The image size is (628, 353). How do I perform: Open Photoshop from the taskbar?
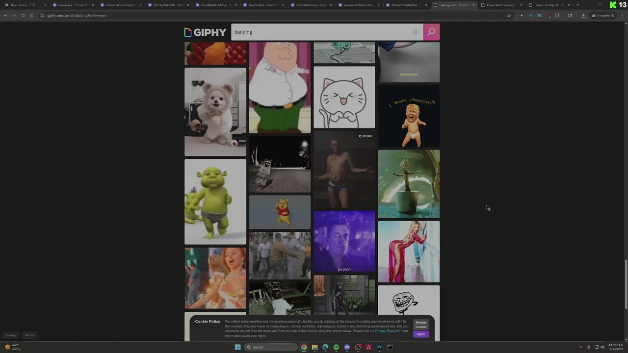coord(379,347)
